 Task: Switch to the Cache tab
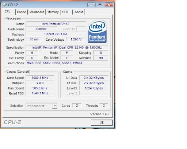(22, 12)
